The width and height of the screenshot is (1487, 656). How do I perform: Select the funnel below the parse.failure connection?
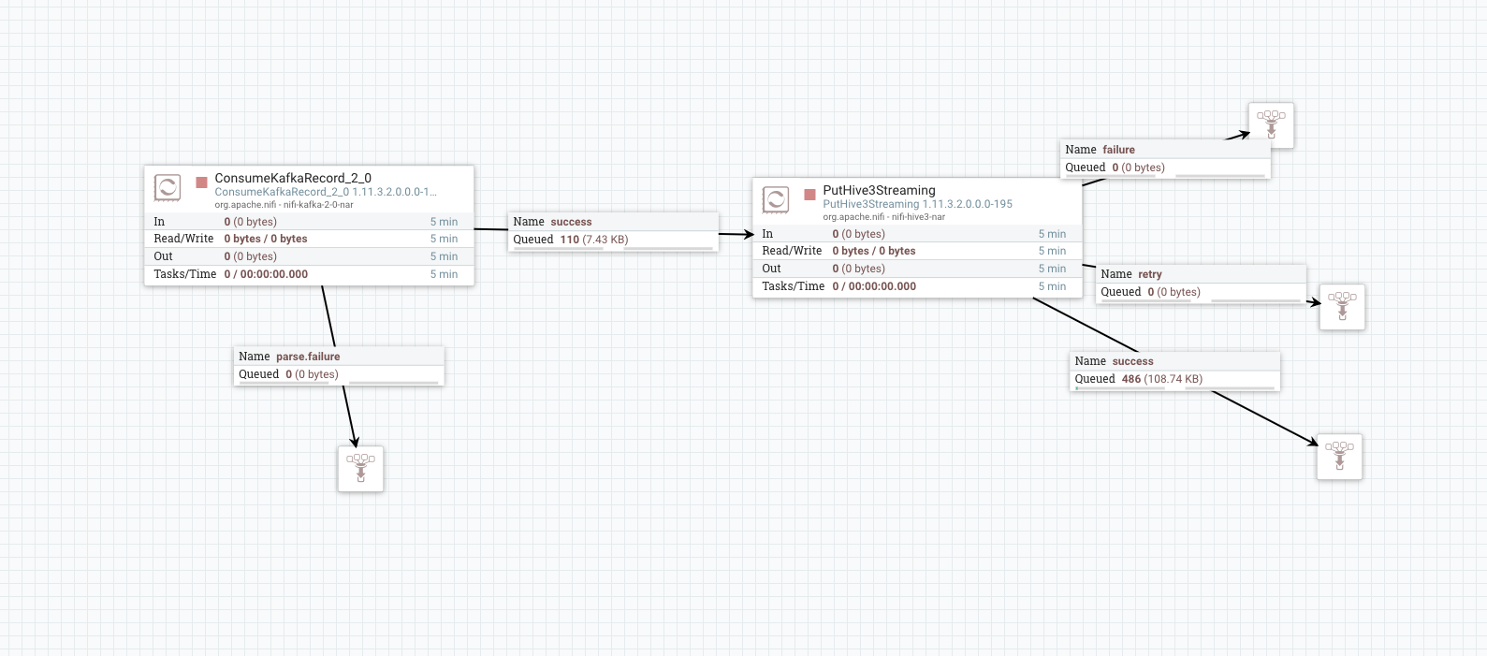point(361,469)
